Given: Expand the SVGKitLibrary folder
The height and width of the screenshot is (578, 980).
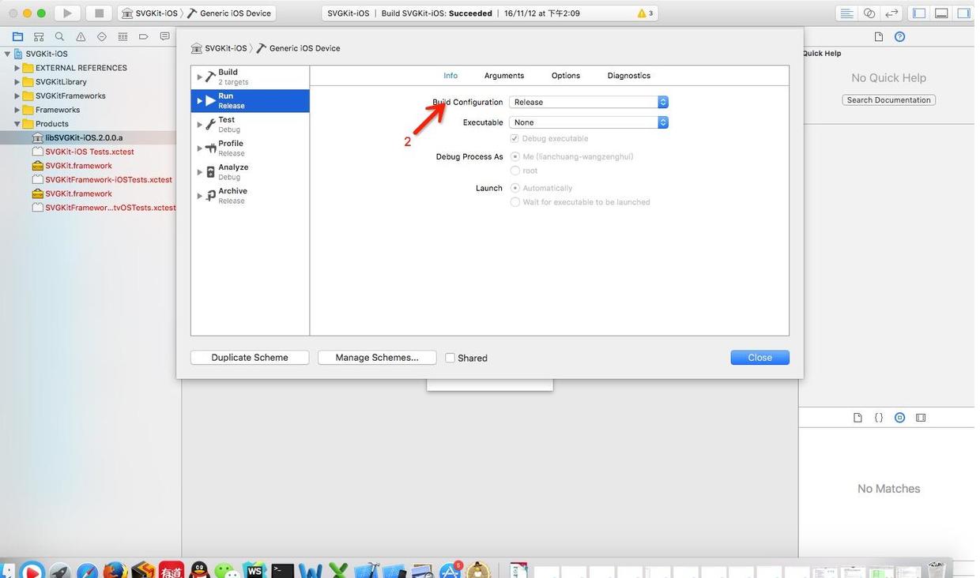Looking at the screenshot, I should (17, 81).
